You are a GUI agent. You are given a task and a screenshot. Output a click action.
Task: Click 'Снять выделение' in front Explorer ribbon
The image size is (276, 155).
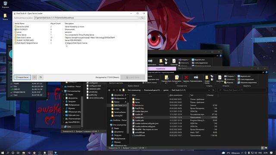[245, 79]
